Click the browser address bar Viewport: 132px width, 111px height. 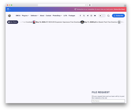pos(63,5)
